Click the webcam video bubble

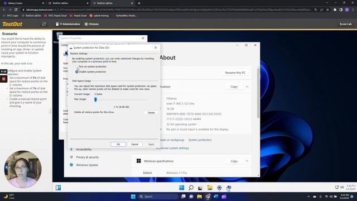(23, 169)
